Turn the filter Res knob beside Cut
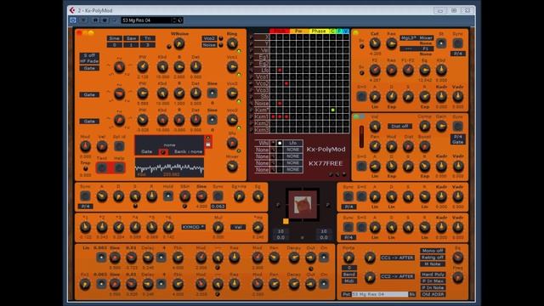This screenshot has width=544, height=306. click(x=391, y=43)
